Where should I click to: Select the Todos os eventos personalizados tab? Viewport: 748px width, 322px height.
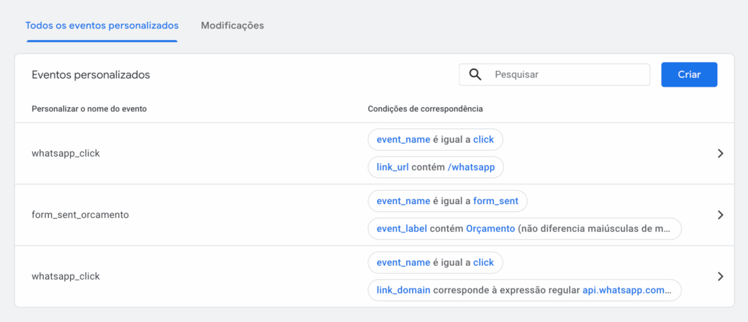(102, 25)
